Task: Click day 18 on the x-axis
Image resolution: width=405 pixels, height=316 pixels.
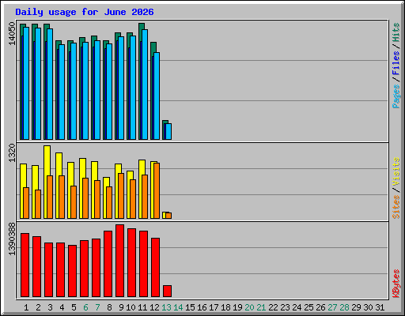Action: (225, 307)
